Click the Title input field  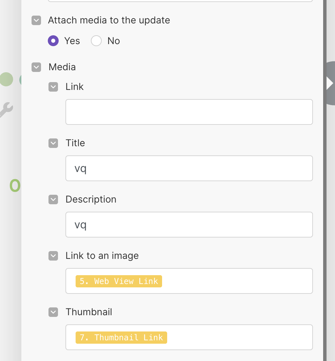point(189,168)
